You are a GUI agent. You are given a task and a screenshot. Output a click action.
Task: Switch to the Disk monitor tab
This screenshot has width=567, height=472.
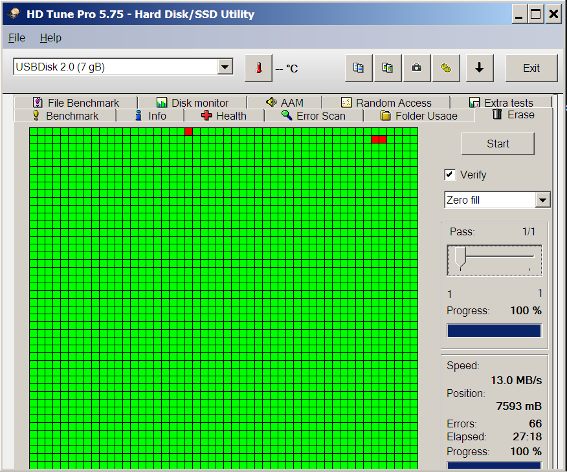point(192,103)
